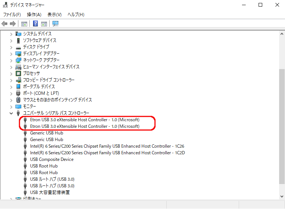Click the vertical scrollbar thumb
285x209 pixels.
point(282,126)
